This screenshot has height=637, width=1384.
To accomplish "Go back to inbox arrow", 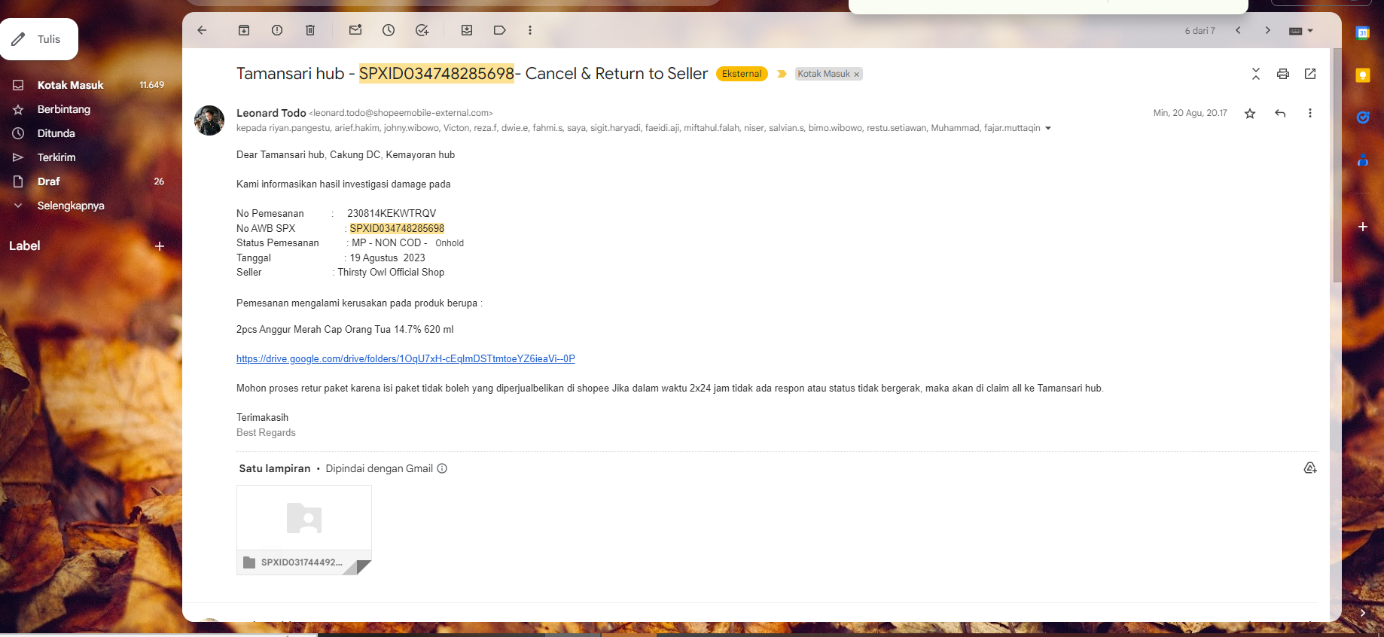I will (x=202, y=30).
